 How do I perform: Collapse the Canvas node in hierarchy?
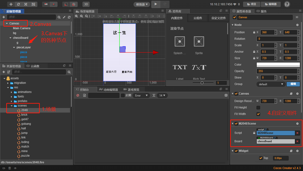[x=7, y=23]
